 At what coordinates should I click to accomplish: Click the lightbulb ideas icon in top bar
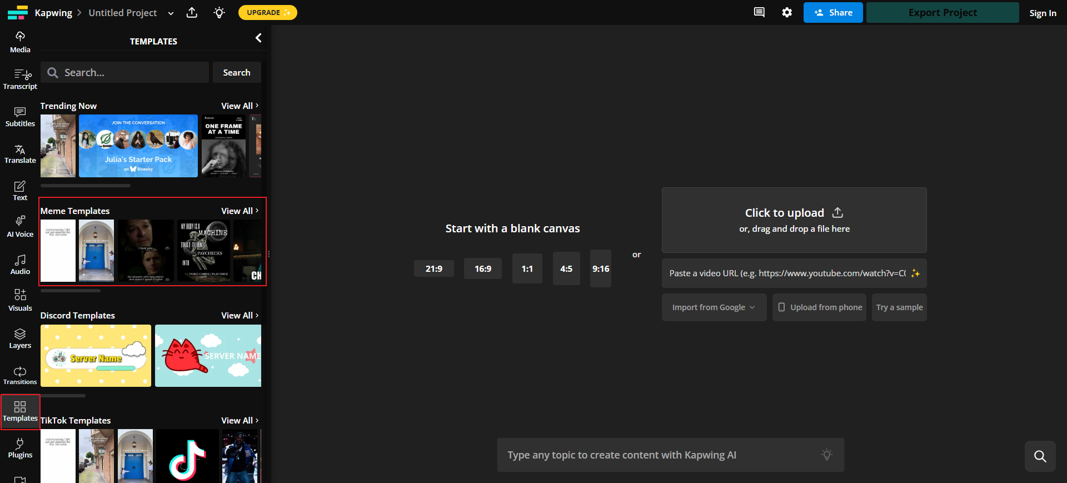click(220, 12)
